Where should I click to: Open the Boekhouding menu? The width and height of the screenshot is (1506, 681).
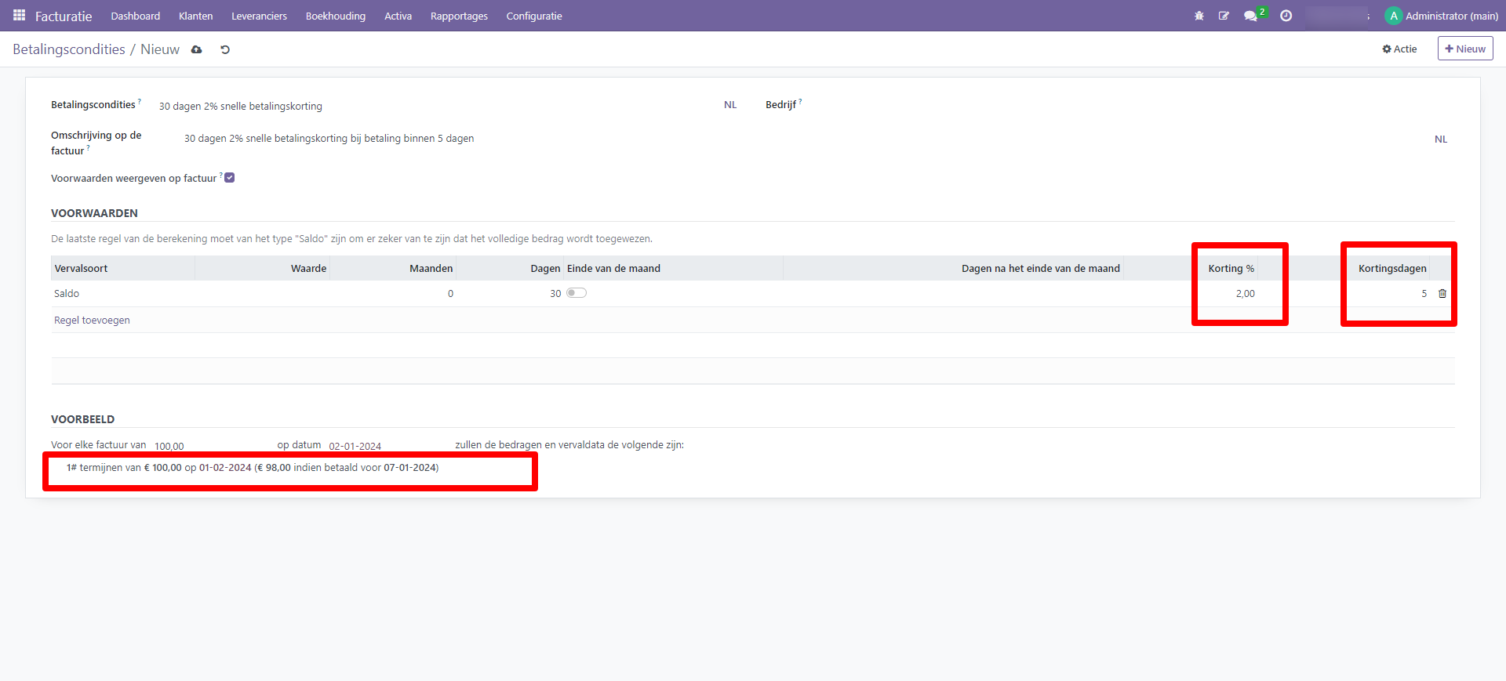click(335, 16)
